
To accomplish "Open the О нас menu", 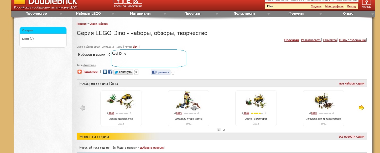I will point(348,14).
